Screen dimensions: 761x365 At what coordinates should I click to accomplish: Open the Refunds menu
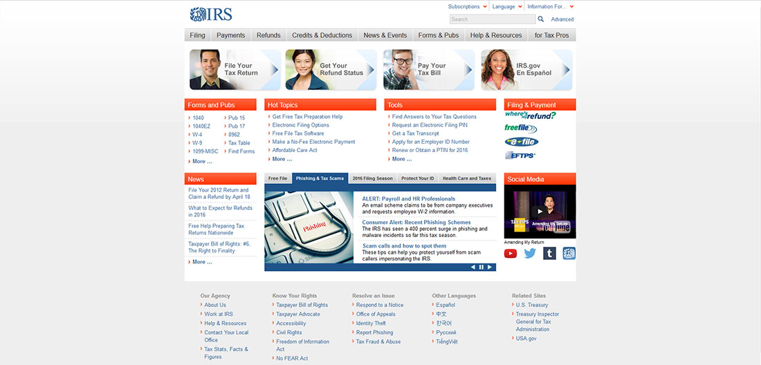point(268,35)
